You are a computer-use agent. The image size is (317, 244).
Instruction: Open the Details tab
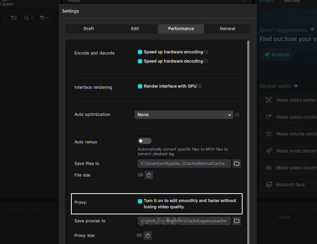click(292, 1)
